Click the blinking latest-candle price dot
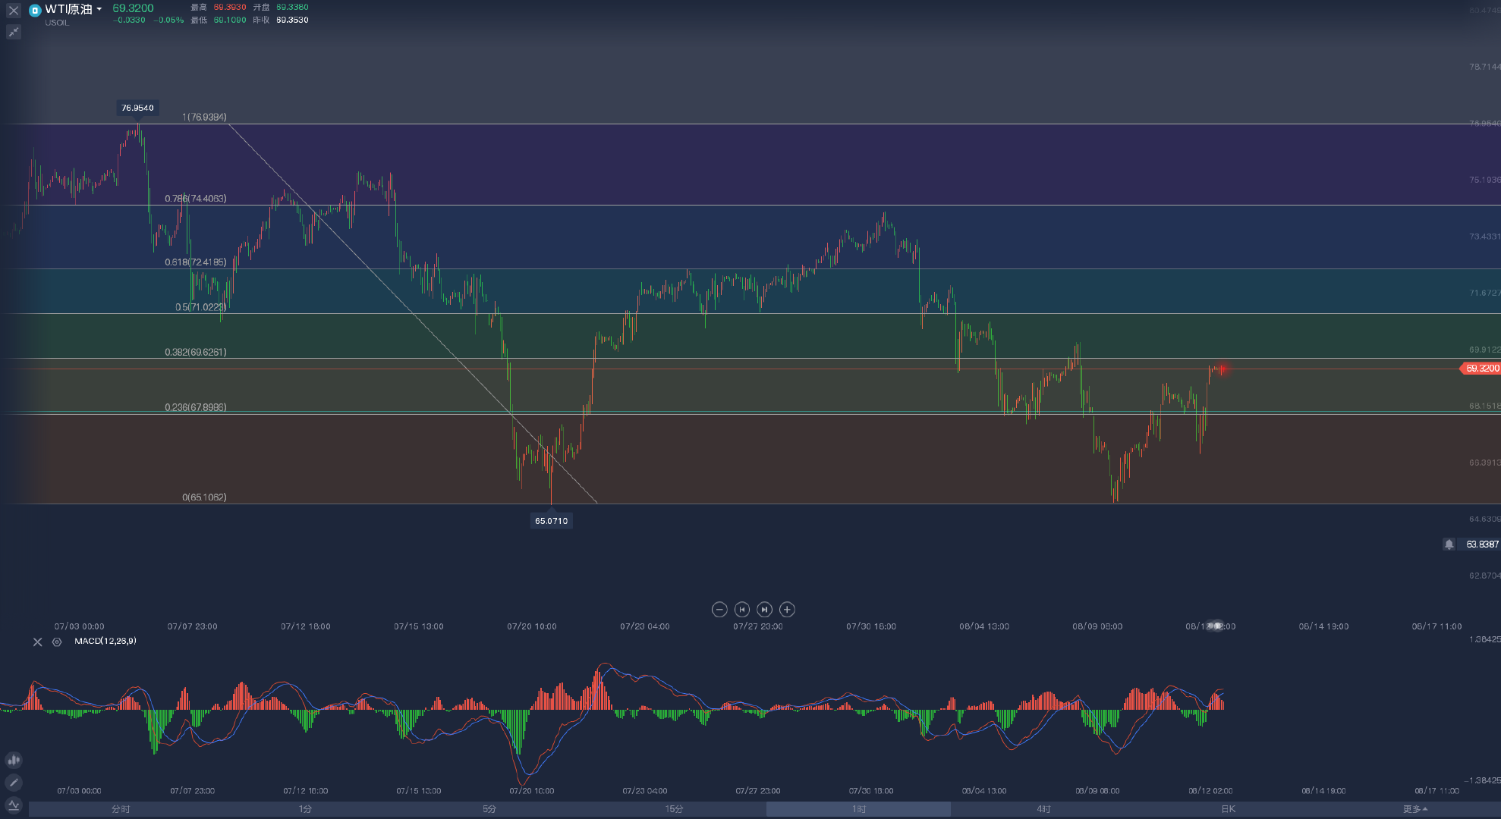The image size is (1501, 819). pyautogui.click(x=1223, y=369)
